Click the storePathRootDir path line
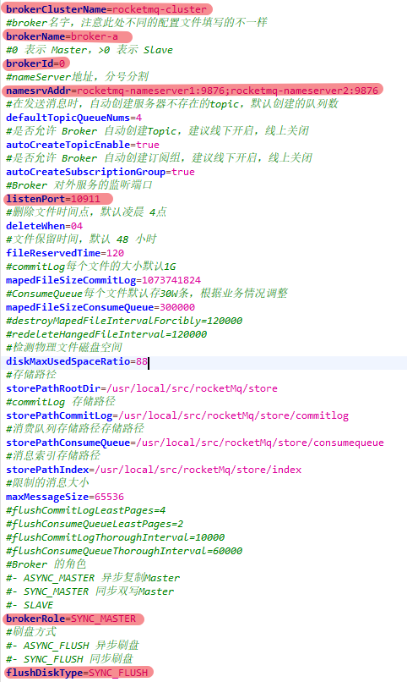The width and height of the screenshot is (407, 682). click(142, 388)
